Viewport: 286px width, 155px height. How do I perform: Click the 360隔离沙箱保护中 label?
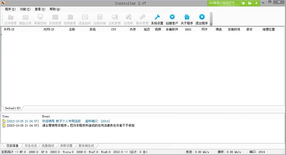(x=224, y=3)
